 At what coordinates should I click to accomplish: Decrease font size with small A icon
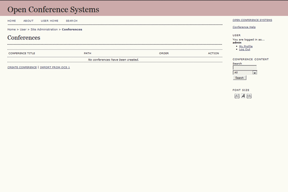click(237, 96)
